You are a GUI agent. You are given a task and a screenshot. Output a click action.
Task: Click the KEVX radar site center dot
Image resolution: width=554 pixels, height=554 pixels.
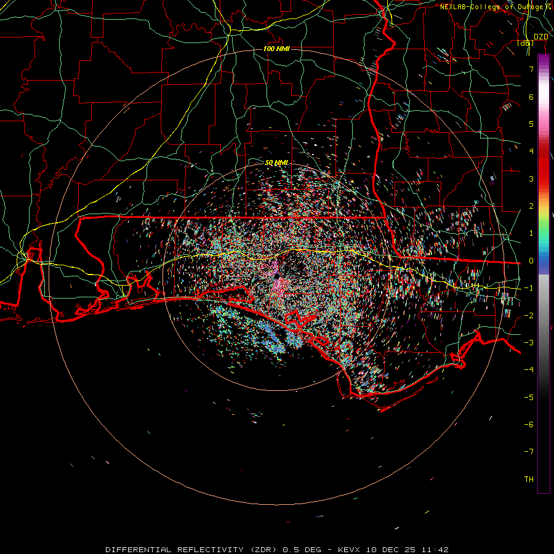pyautogui.click(x=276, y=275)
